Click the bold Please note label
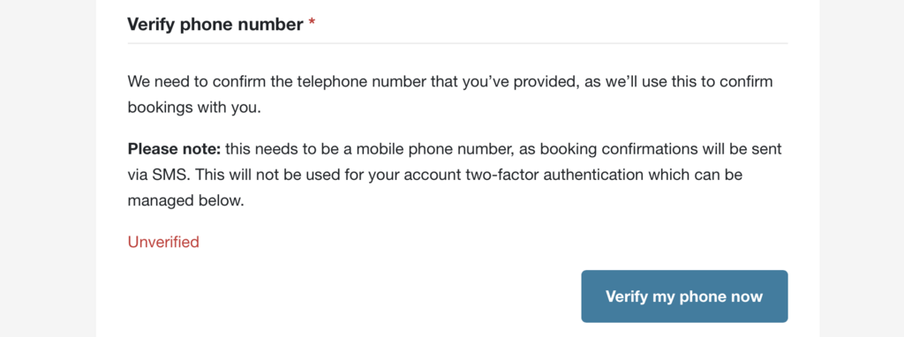 tap(174, 150)
